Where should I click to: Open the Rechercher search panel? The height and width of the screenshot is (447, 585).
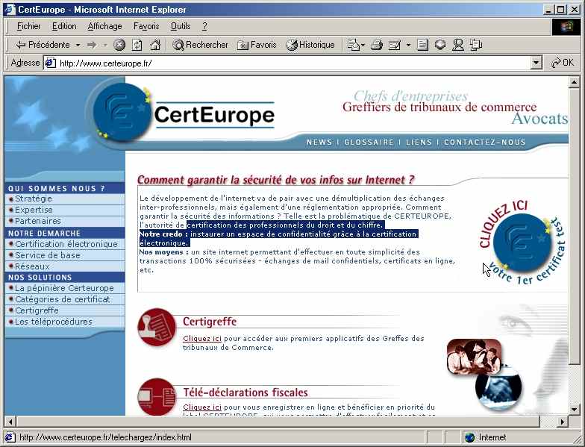[200, 45]
